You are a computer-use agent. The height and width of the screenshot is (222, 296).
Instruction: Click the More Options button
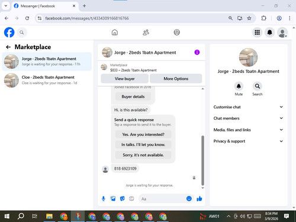176,79
